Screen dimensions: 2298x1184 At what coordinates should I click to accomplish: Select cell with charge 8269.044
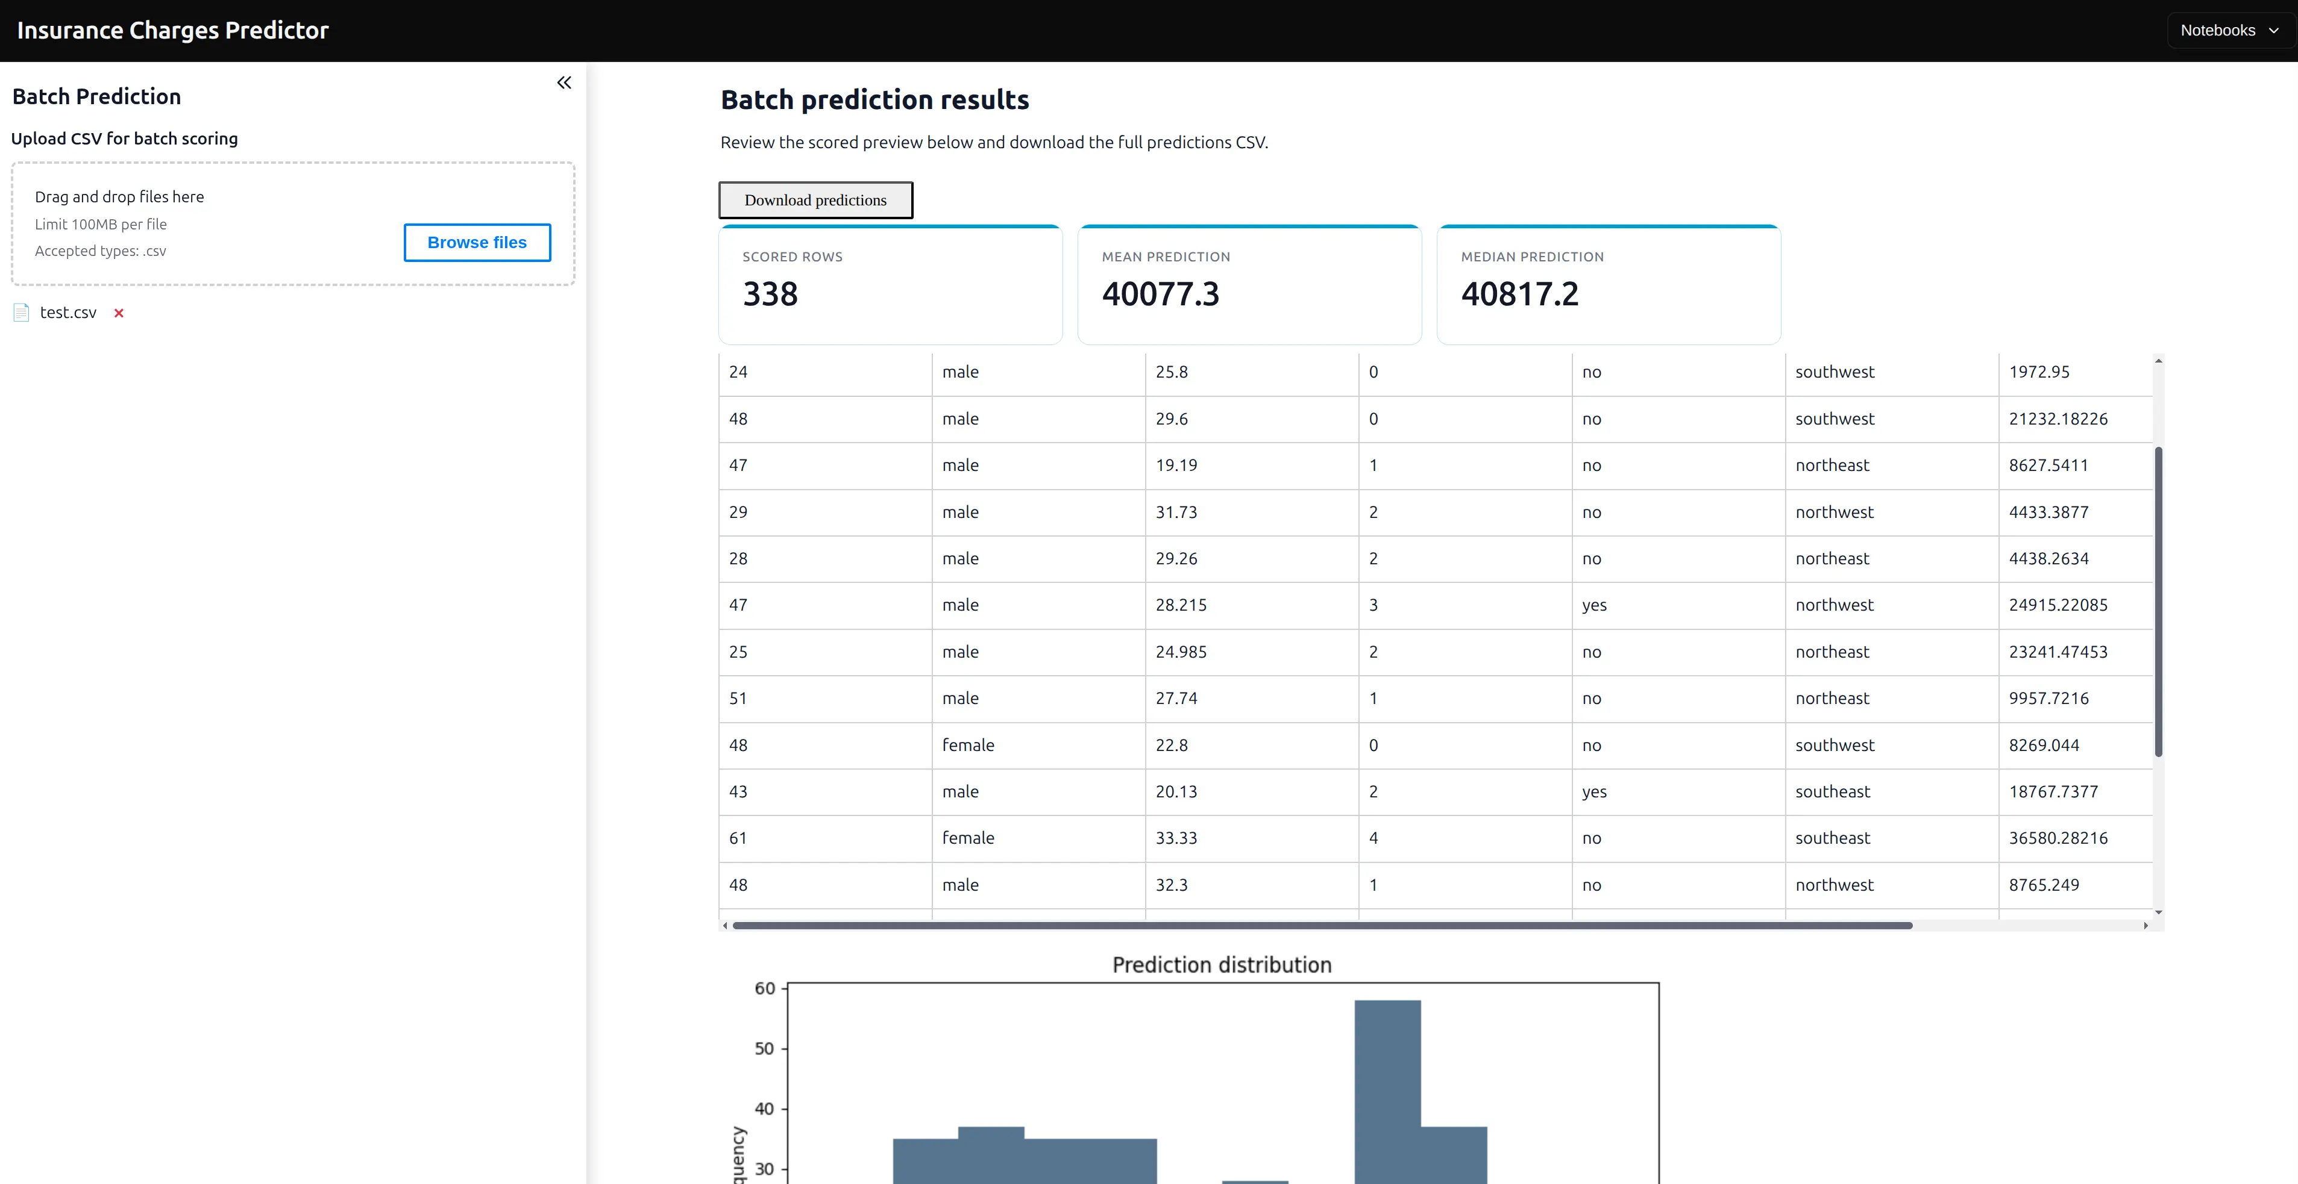coord(2075,746)
